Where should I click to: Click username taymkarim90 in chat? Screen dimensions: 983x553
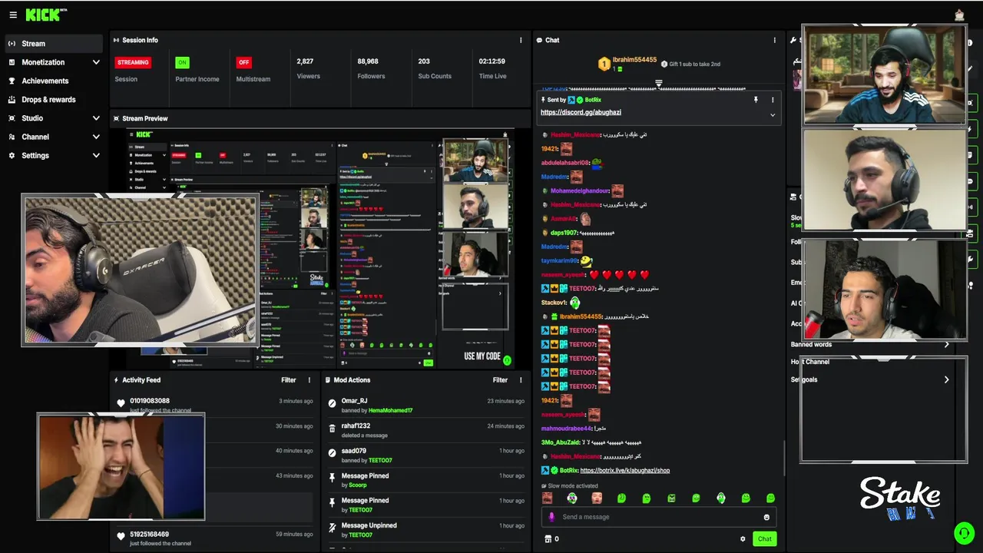pyautogui.click(x=560, y=261)
